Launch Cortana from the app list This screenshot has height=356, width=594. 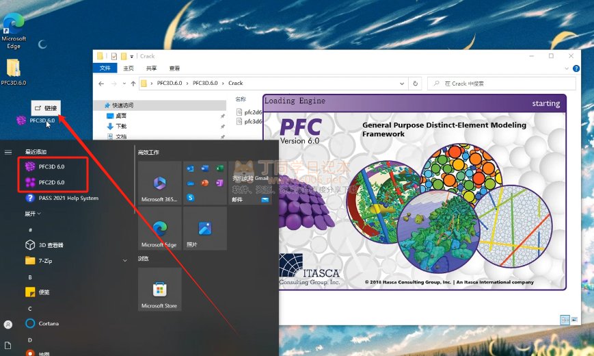pos(48,323)
